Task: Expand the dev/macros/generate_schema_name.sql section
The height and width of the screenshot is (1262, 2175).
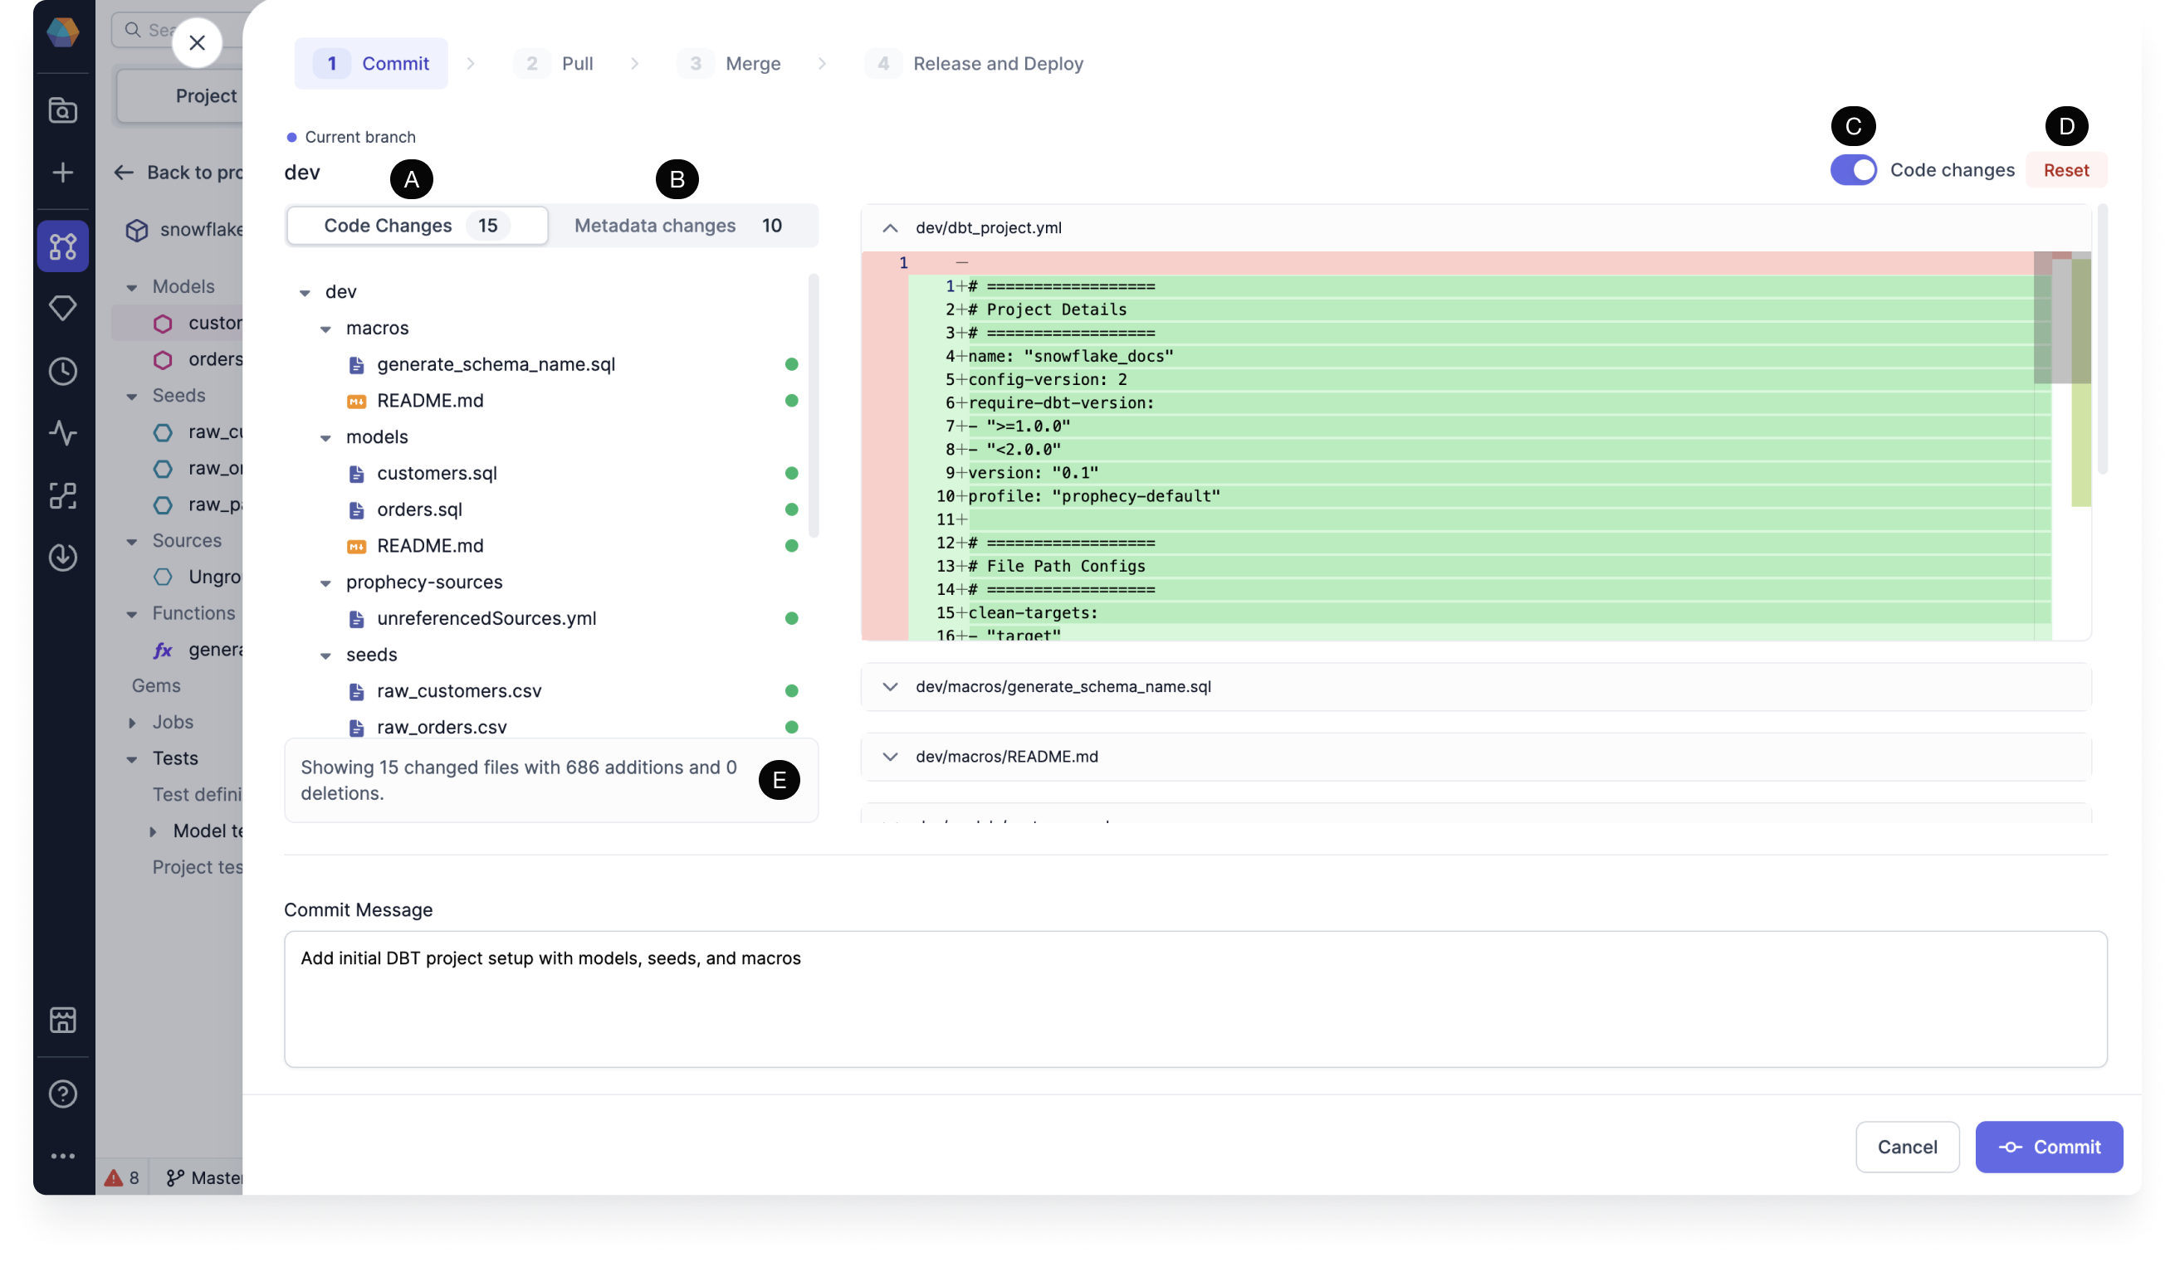Action: tap(888, 686)
